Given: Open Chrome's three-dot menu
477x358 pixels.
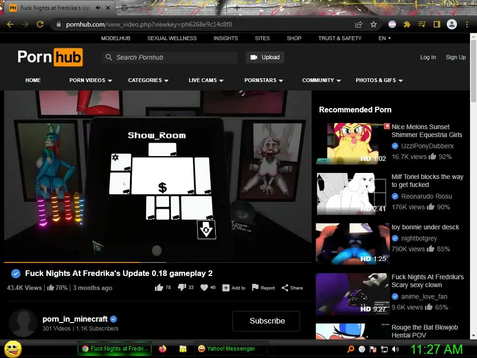Looking at the screenshot, I should click(467, 24).
